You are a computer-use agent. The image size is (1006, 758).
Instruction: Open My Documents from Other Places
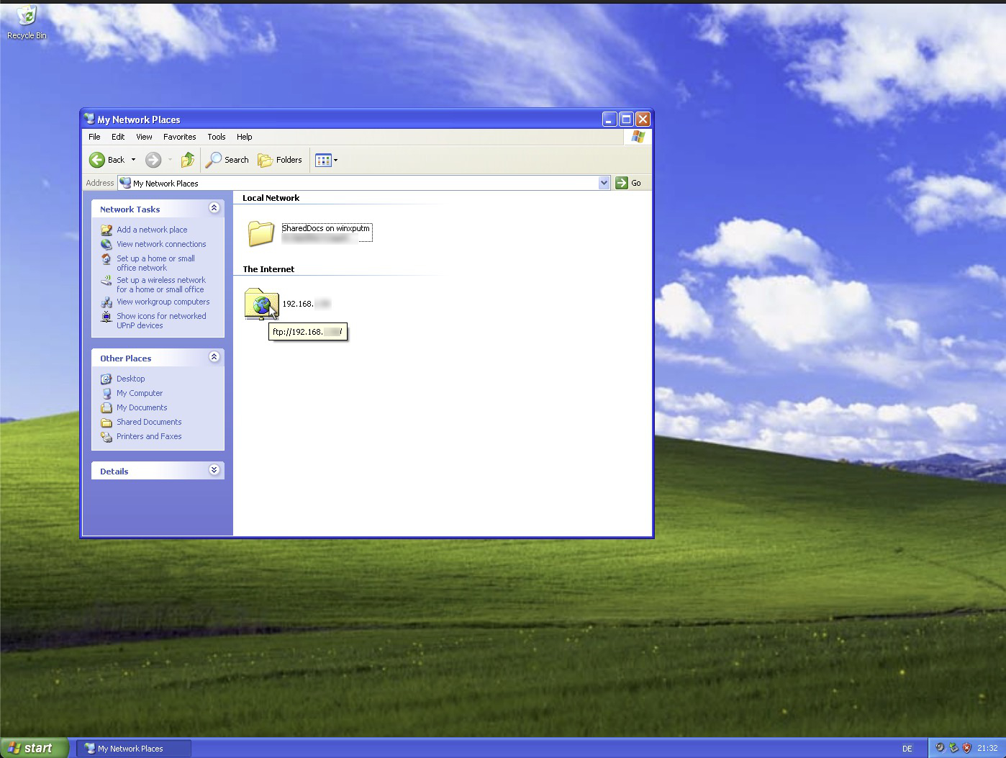click(x=142, y=407)
